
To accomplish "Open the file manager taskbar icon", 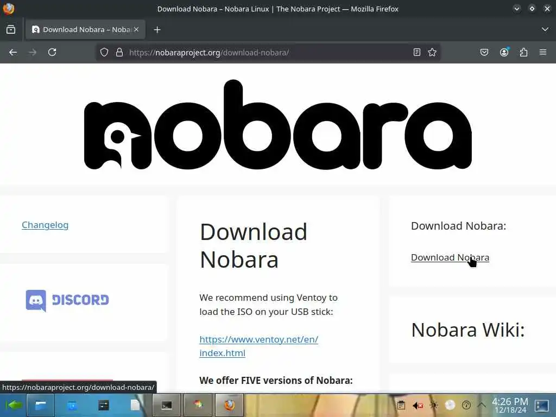I will tap(40, 405).
